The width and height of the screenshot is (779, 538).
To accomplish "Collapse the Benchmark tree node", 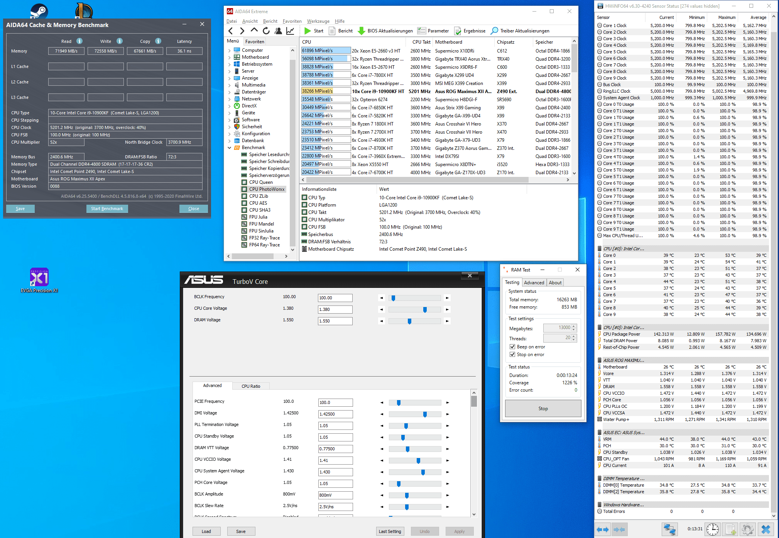I will click(229, 148).
